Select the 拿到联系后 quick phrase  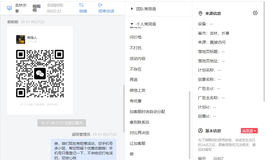[x=139, y=122]
